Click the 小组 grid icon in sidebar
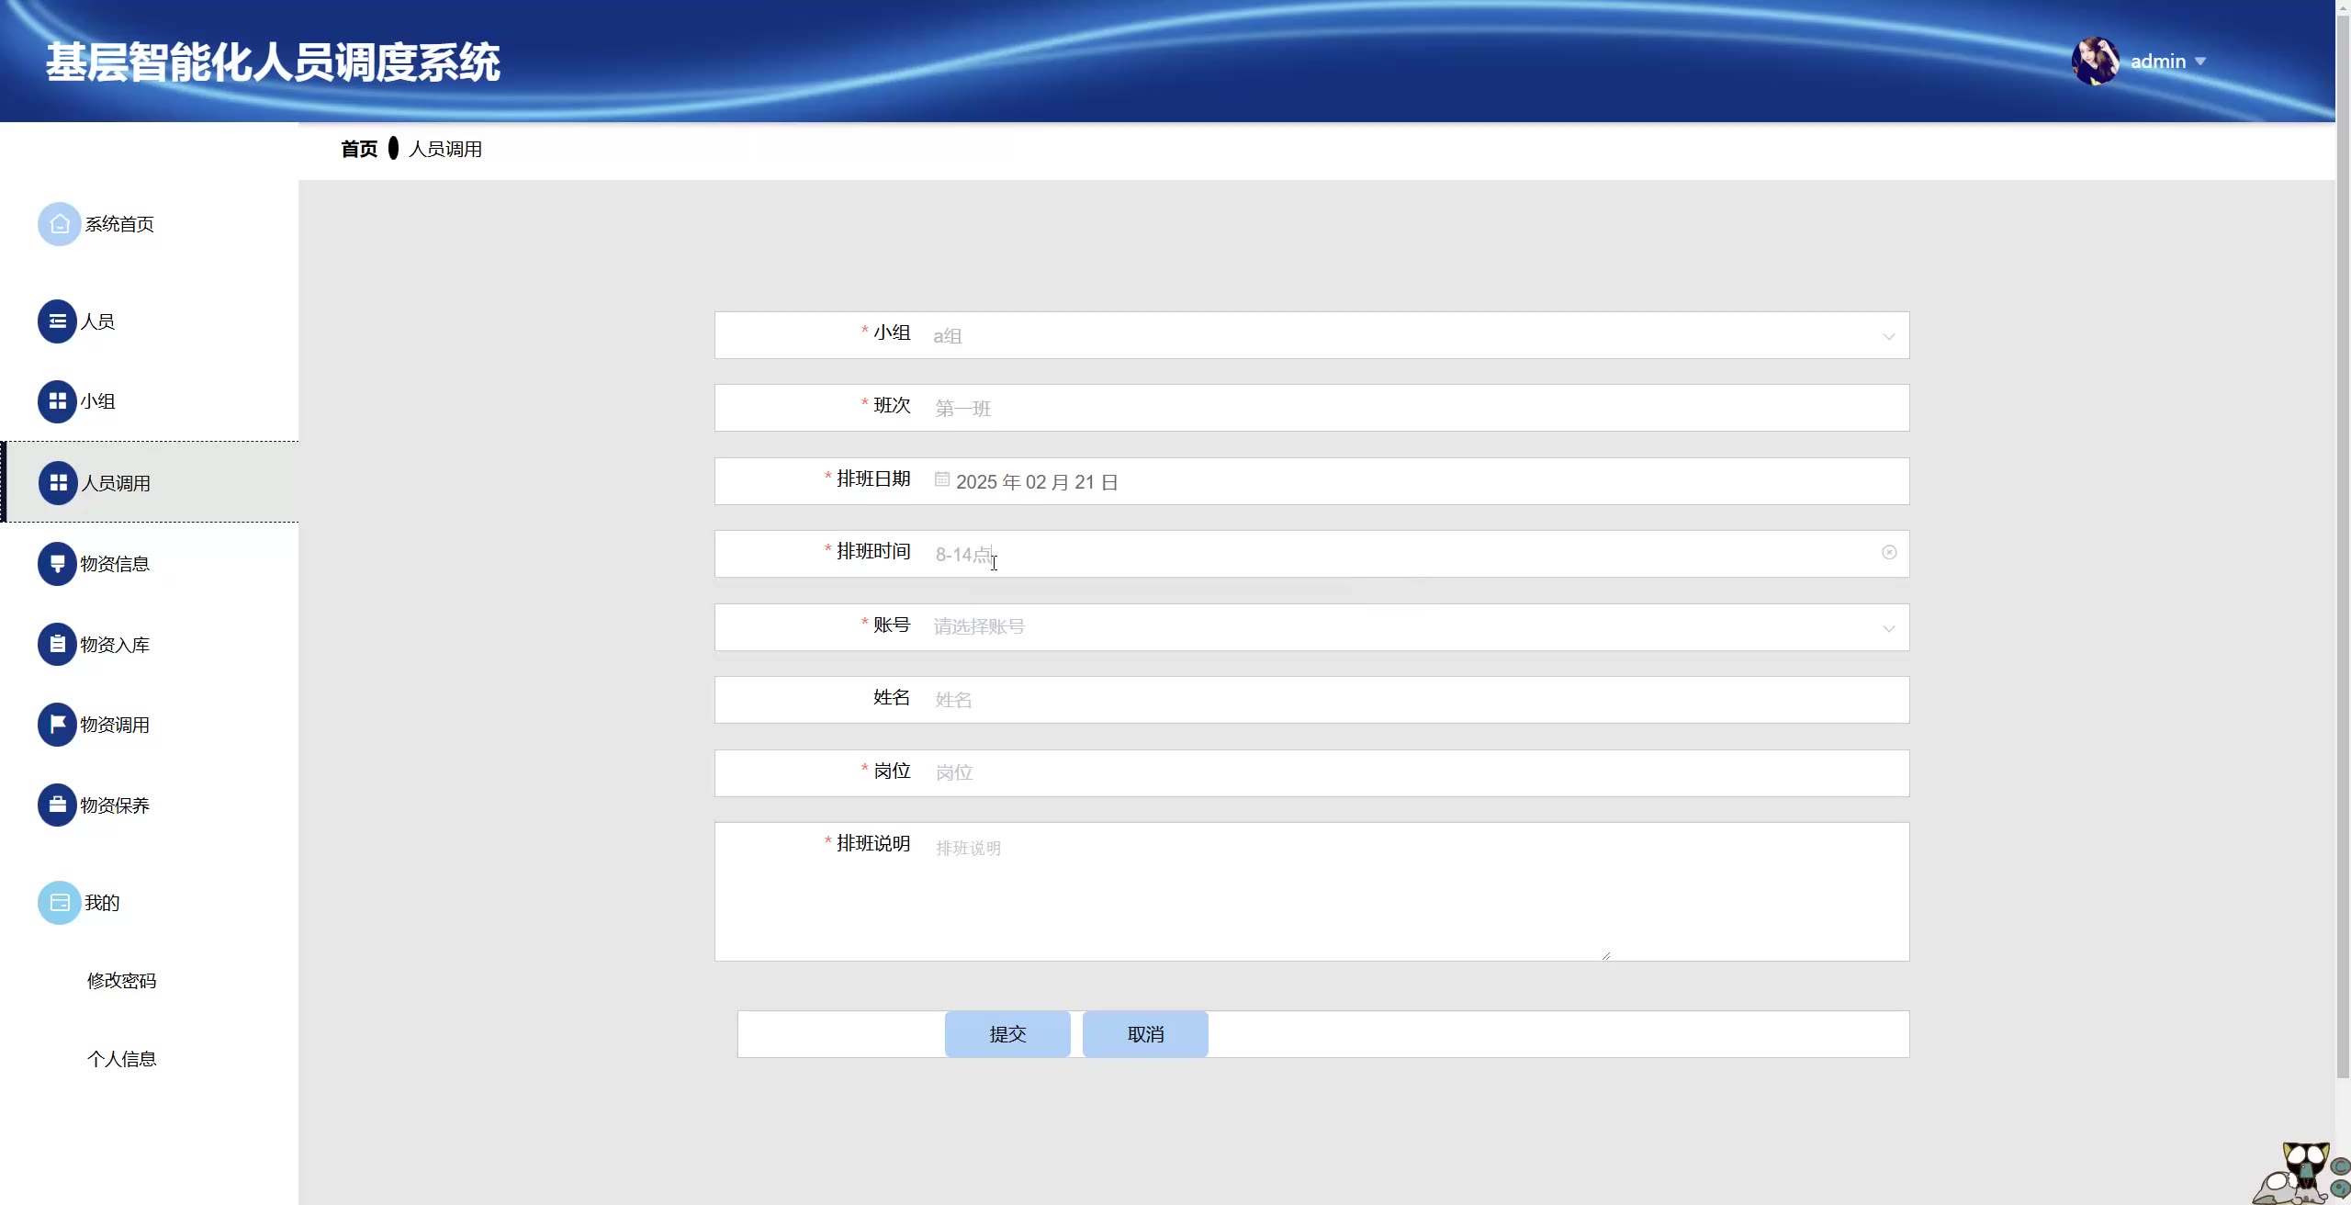Viewport: 2351px width, 1205px height. (x=57, y=401)
